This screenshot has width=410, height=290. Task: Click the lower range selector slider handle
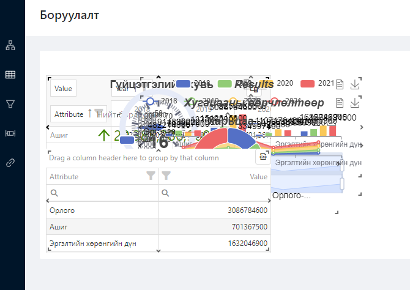pos(342,184)
